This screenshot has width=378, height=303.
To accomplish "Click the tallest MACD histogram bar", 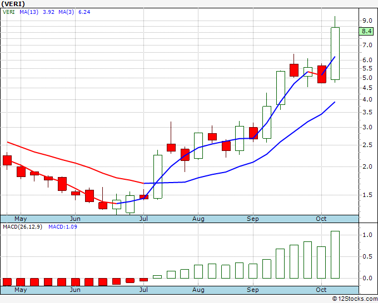I will tap(335, 254).
